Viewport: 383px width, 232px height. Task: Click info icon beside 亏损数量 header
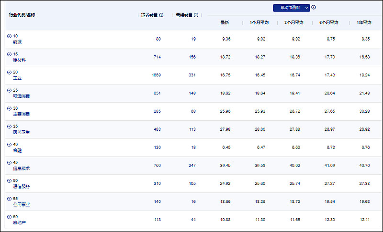coord(196,15)
